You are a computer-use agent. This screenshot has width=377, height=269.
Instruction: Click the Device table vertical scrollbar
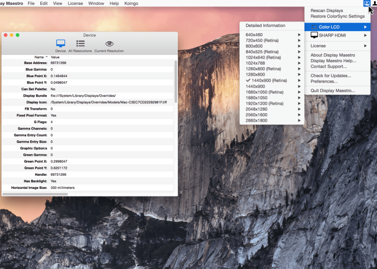(175, 80)
